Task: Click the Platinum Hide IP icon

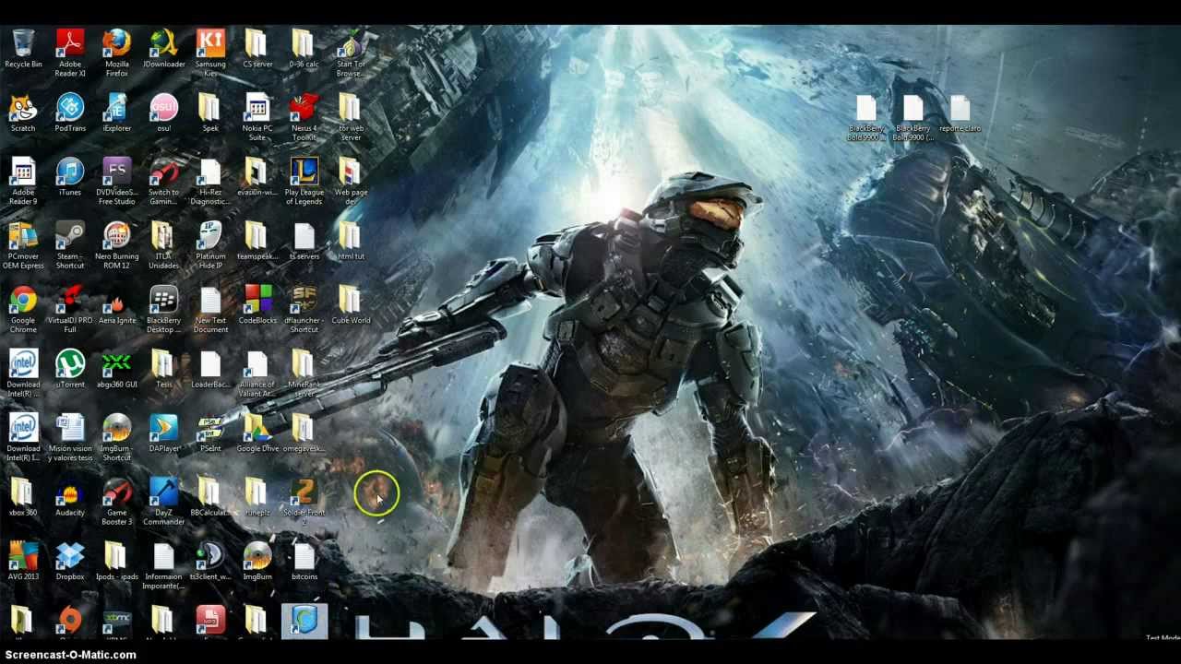Action: pos(210,245)
